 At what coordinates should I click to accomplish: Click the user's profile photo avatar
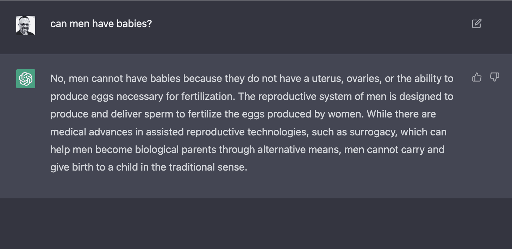tap(26, 25)
